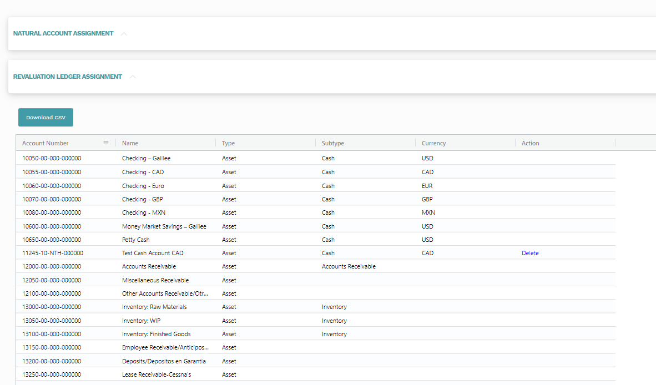The width and height of the screenshot is (656, 385).
Task: Click the Action column header
Action: pos(530,143)
